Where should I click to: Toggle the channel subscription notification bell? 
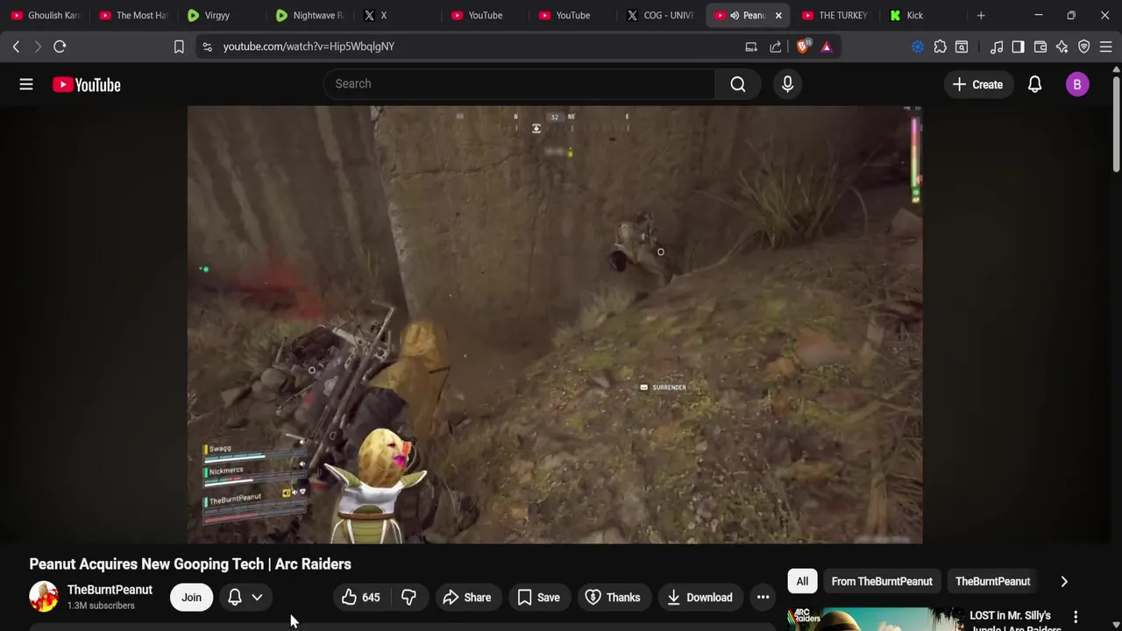[x=235, y=598]
